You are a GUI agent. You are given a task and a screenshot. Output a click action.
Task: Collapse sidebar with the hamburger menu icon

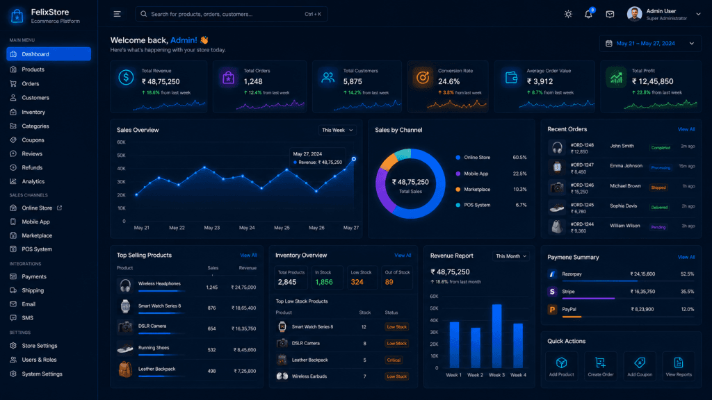[x=117, y=14]
